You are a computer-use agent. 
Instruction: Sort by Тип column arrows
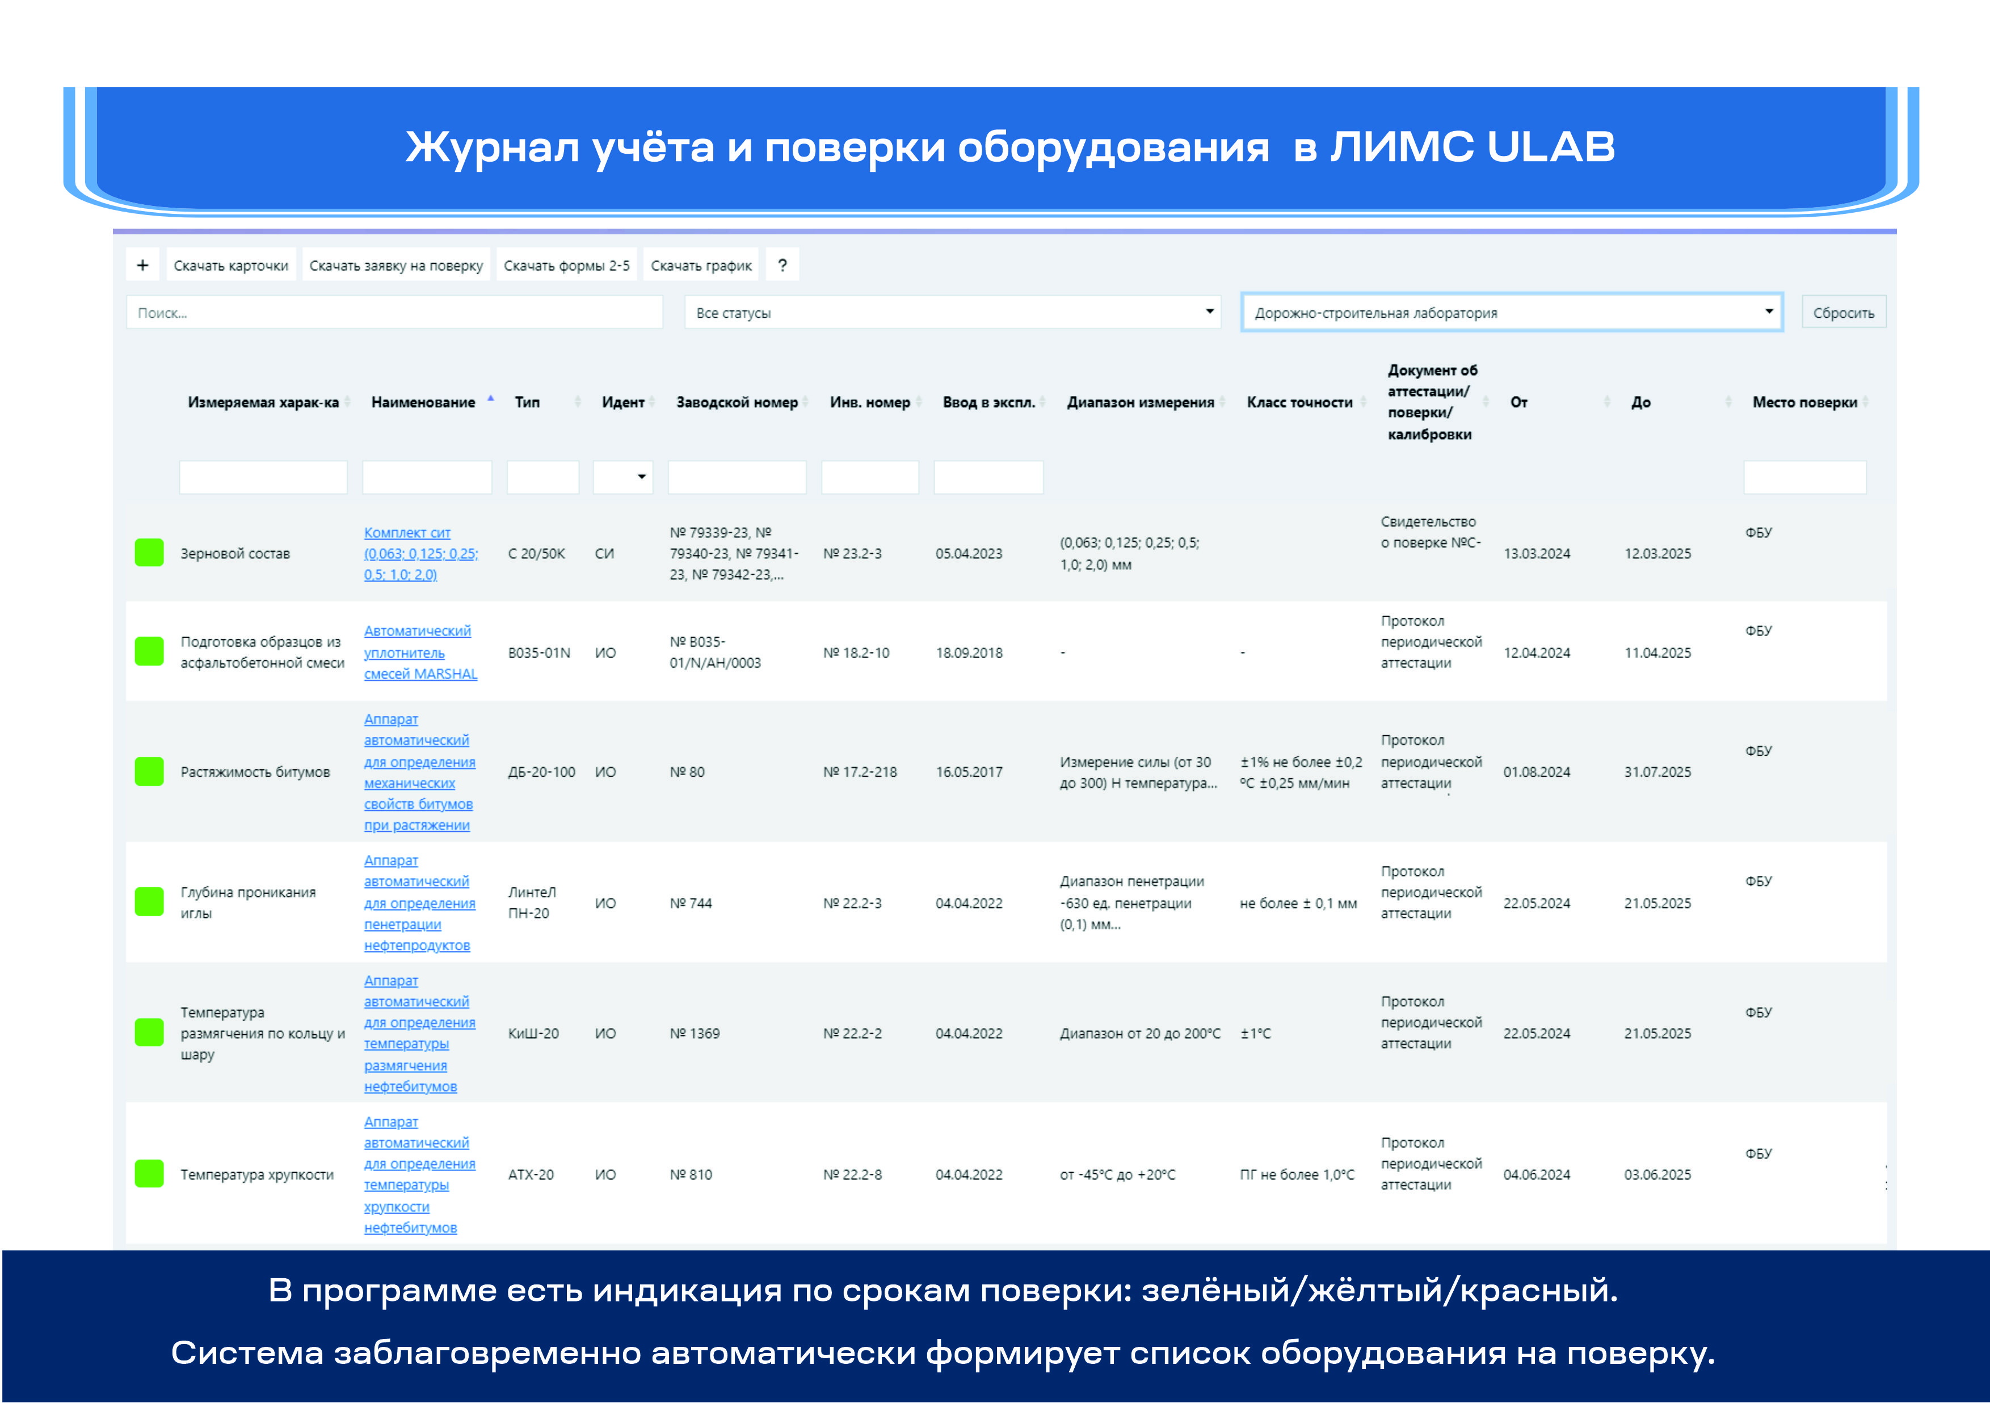[578, 402]
